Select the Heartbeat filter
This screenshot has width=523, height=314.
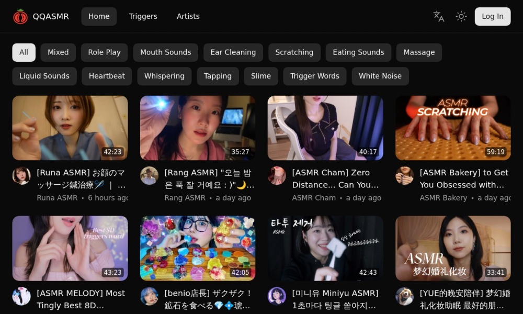(x=107, y=76)
